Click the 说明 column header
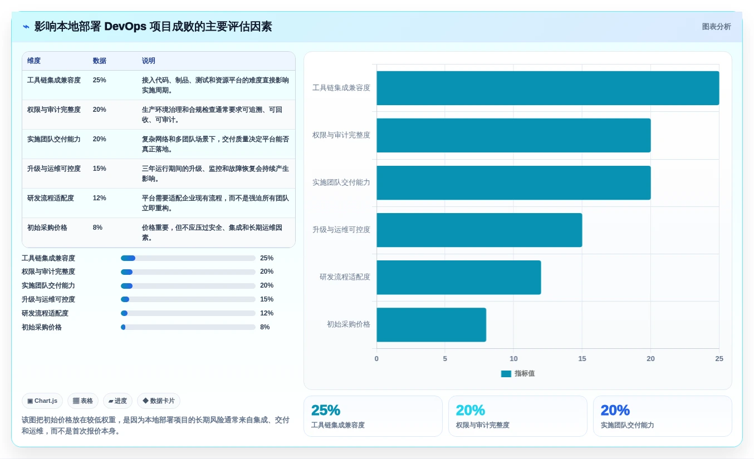Image resolution: width=754 pixels, height=459 pixels. 149,61
